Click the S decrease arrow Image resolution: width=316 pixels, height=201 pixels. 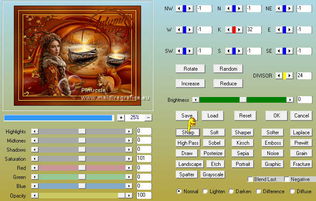228,51
